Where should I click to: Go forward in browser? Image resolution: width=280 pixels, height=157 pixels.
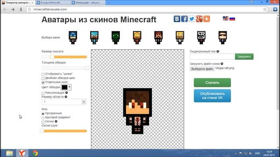pyautogui.click(x=13, y=10)
